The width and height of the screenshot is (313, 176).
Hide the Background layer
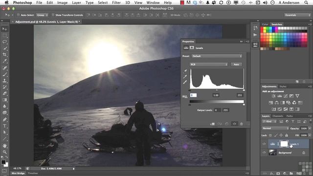tap(264, 153)
